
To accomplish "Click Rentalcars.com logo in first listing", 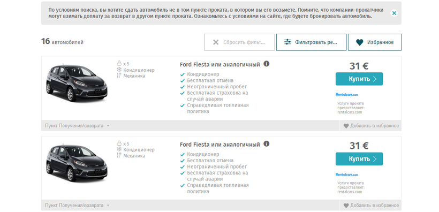I will pos(346,95).
